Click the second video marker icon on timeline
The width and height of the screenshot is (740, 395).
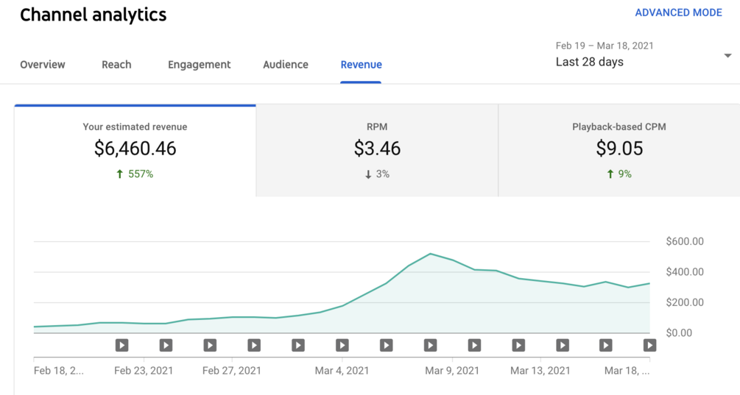166,344
